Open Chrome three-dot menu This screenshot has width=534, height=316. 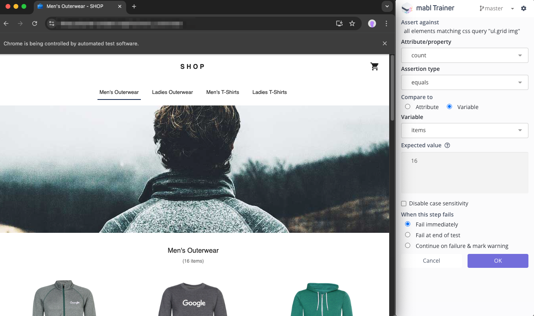pyautogui.click(x=386, y=23)
